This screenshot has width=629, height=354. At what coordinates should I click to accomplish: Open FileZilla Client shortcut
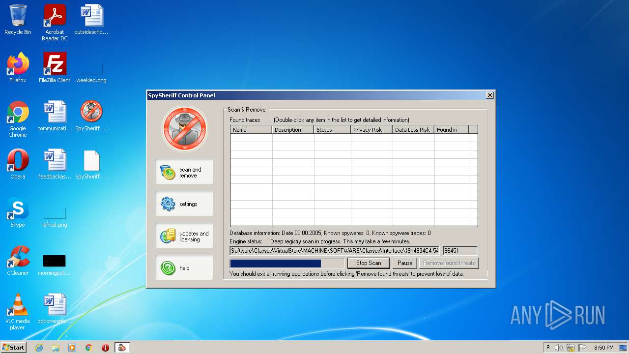55,68
